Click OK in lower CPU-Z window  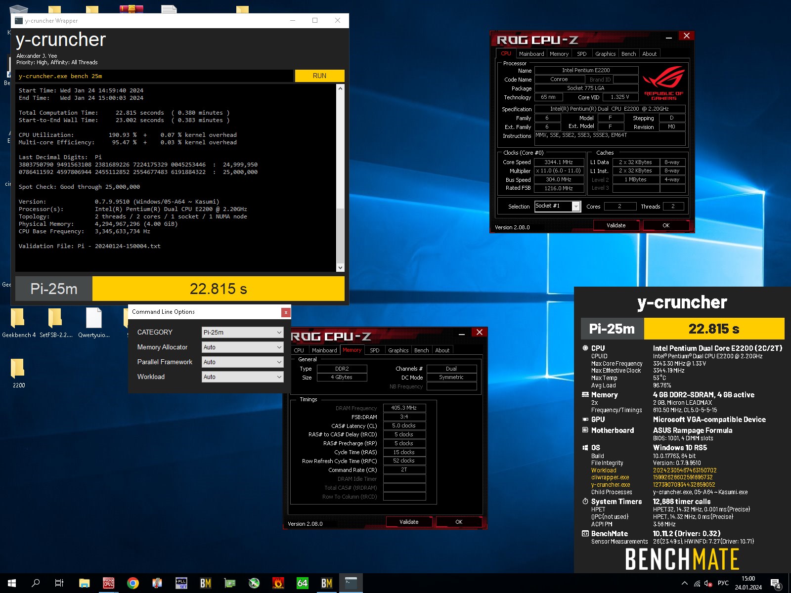click(x=459, y=522)
